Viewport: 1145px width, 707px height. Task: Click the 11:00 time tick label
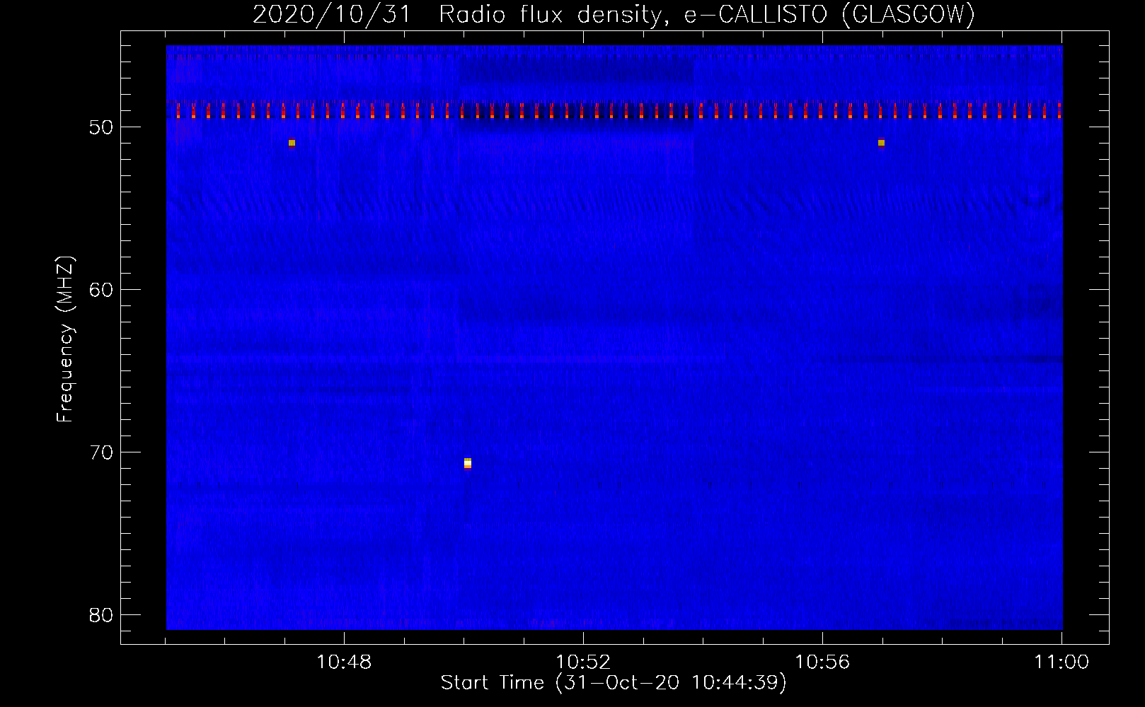(1061, 662)
